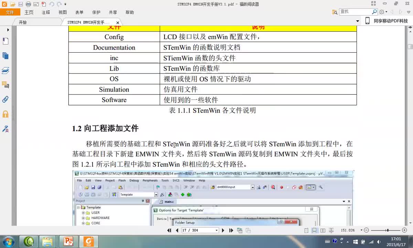413x248 pixels.
Task: Click the zoom slider handle
Action: click(x=388, y=230)
